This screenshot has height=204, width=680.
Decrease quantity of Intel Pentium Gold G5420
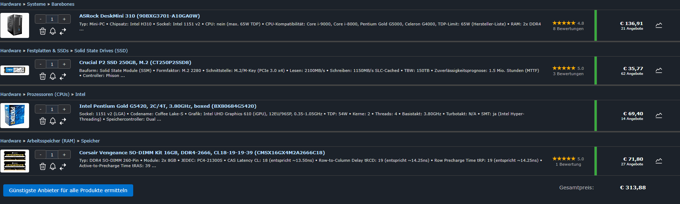[x=41, y=109]
